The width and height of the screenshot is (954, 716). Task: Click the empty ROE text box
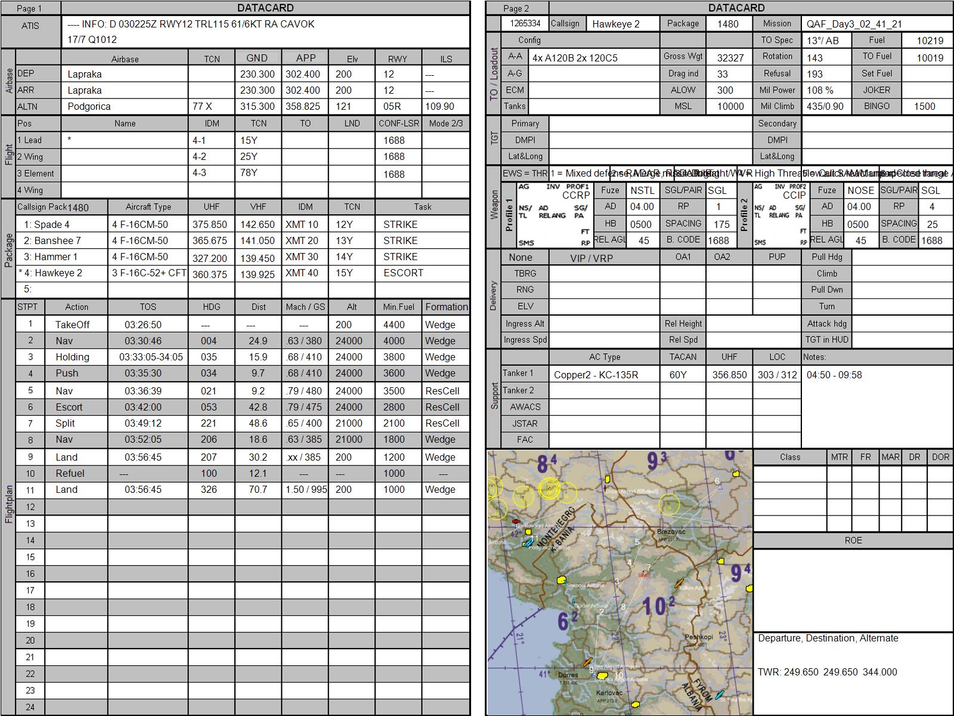pyautogui.click(x=853, y=590)
